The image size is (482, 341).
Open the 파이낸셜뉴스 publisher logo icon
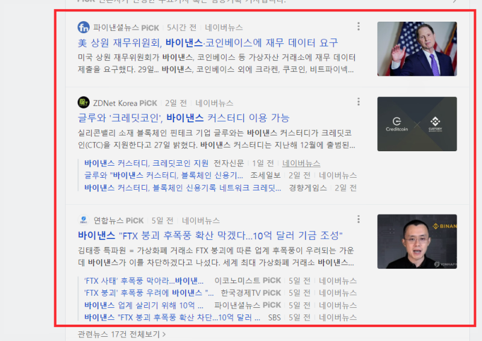83,27
